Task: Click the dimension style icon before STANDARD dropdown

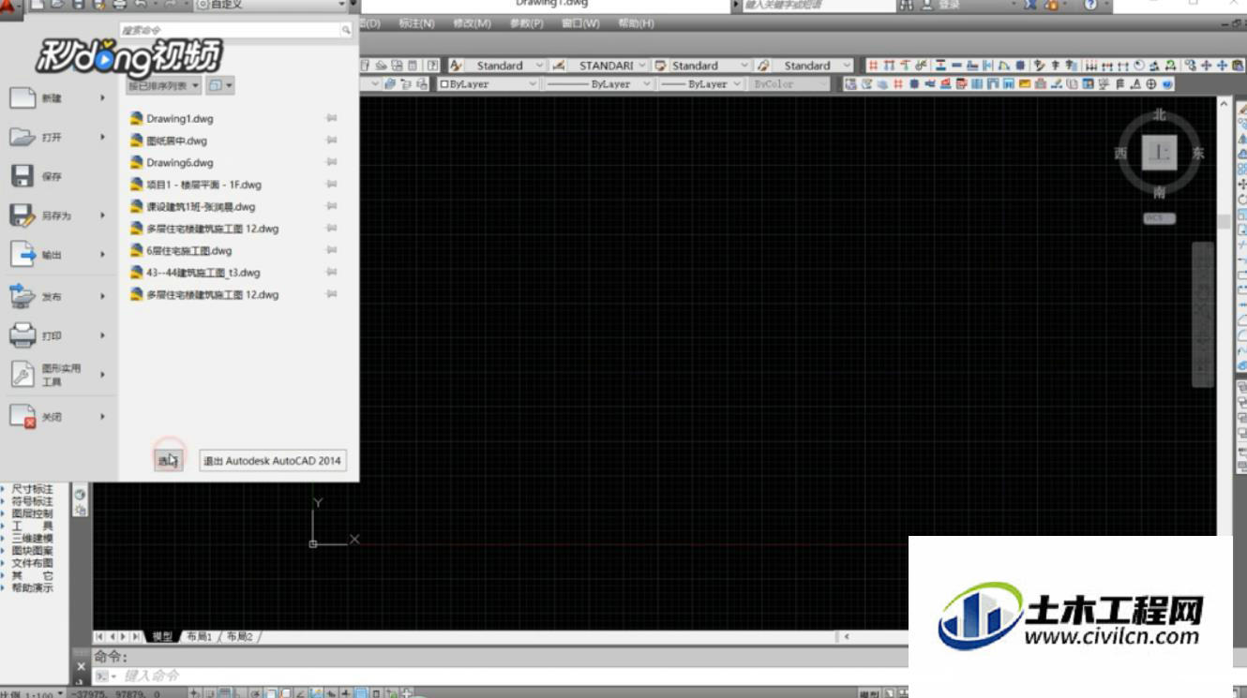Action: coord(559,66)
